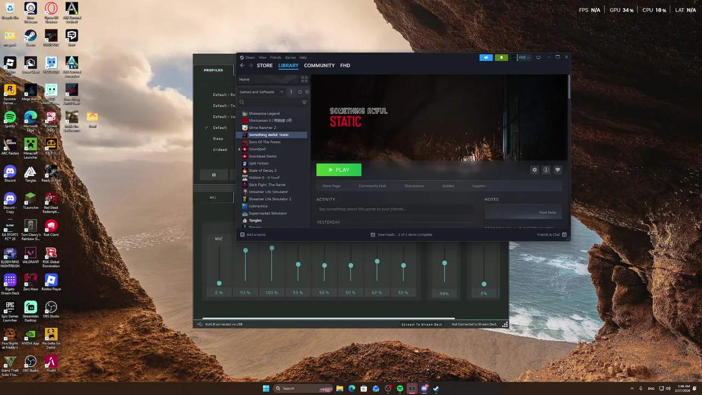Go back with Steam's left arrow
This screenshot has height=395, width=702.
point(242,65)
